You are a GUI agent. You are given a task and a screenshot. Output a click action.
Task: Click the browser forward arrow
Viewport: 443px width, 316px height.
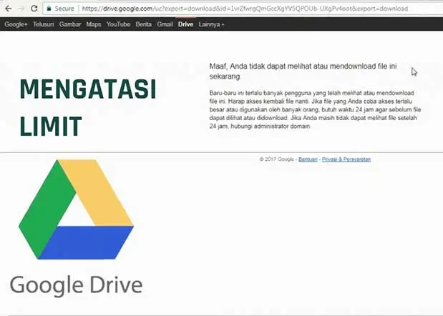click(21, 9)
